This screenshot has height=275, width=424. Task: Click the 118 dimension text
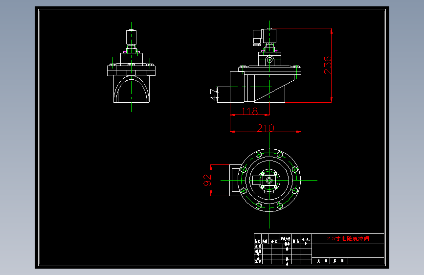tap(250, 111)
